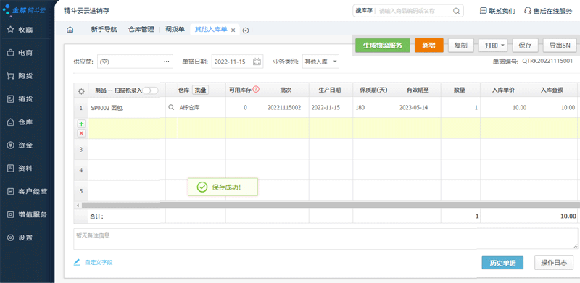The height and width of the screenshot is (283, 580).
Task: Click batch cell 20221115002
Action: [x=287, y=108]
